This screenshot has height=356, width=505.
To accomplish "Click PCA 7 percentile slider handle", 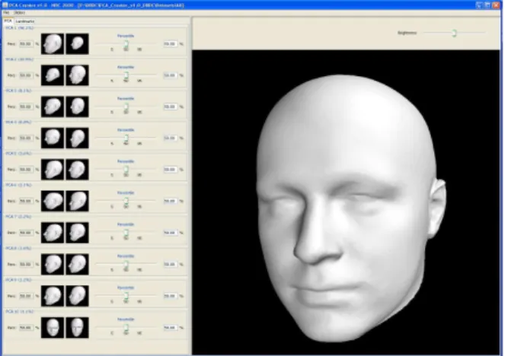I will coord(126,233).
